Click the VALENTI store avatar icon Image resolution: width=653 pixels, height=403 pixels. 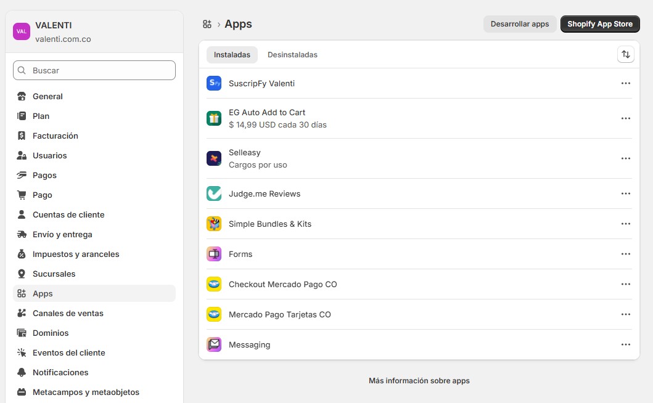21,31
